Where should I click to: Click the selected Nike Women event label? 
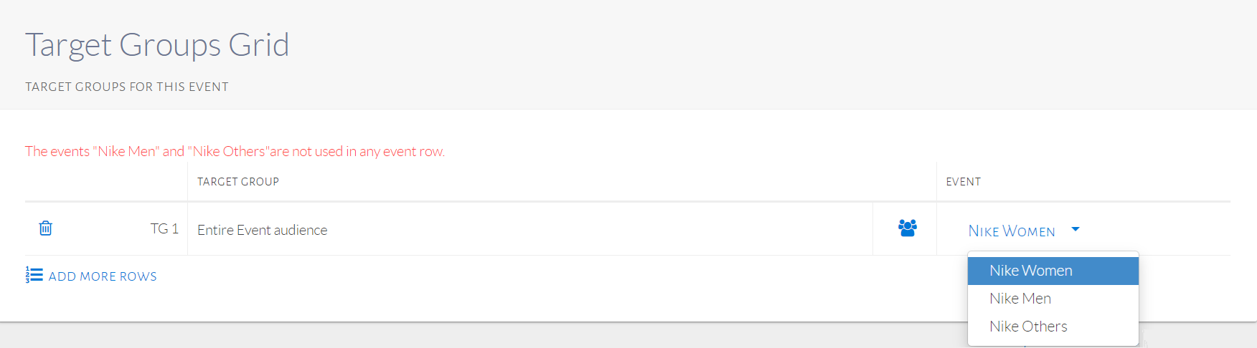(x=1011, y=231)
